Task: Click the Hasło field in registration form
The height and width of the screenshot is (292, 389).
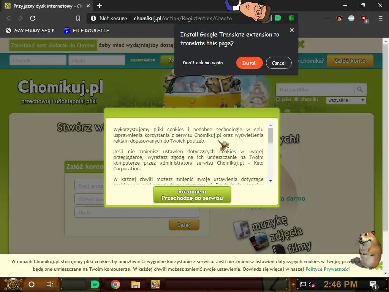Action: pyautogui.click(x=137, y=213)
